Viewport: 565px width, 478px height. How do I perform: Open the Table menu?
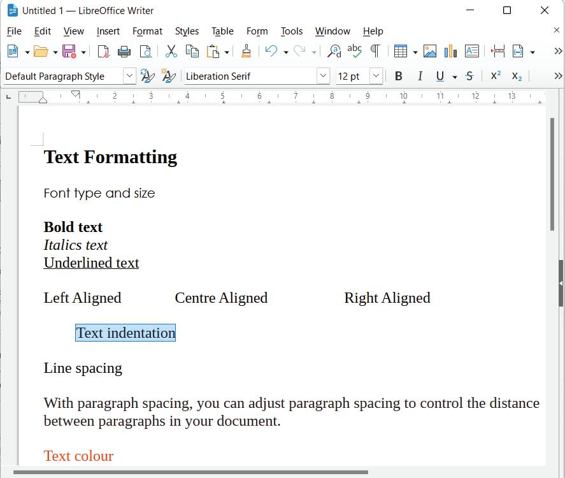[x=222, y=31]
